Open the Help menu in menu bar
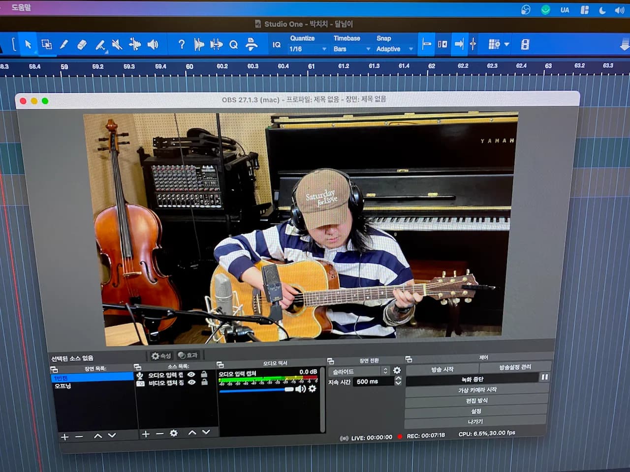The image size is (630, 472). [21, 7]
